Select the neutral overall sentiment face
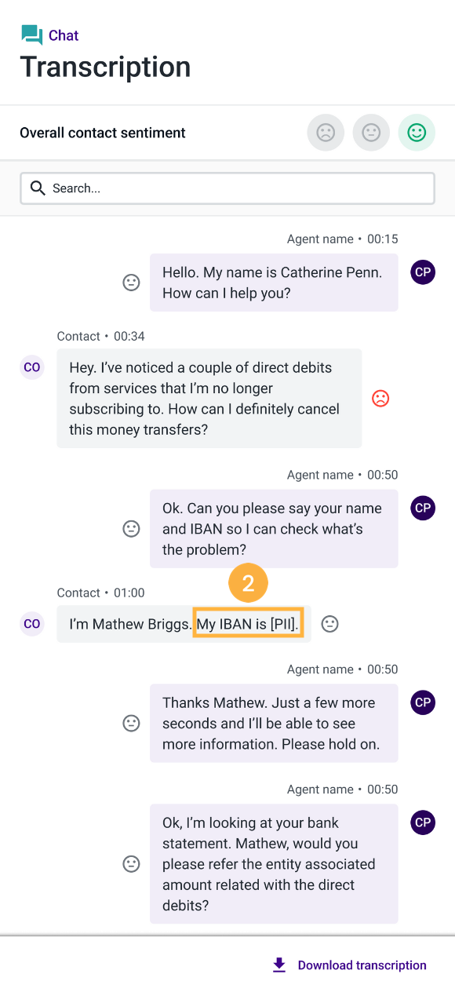 tap(371, 133)
